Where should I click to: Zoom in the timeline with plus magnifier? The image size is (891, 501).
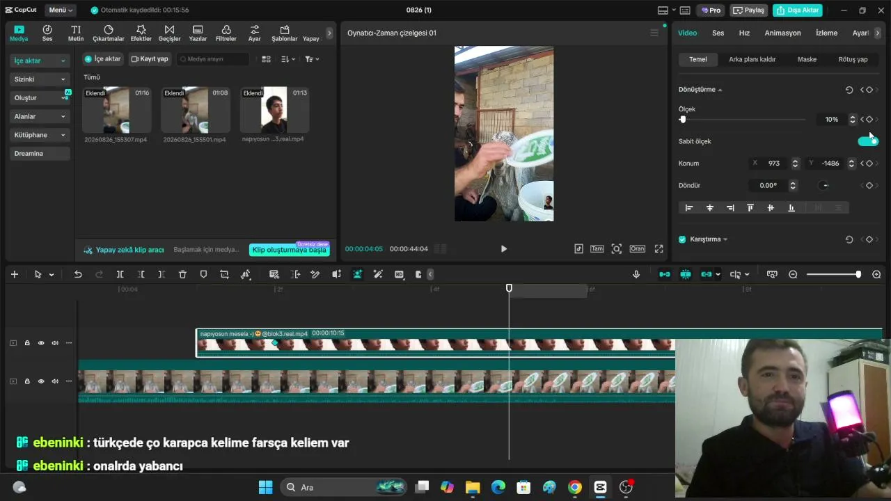(876, 274)
